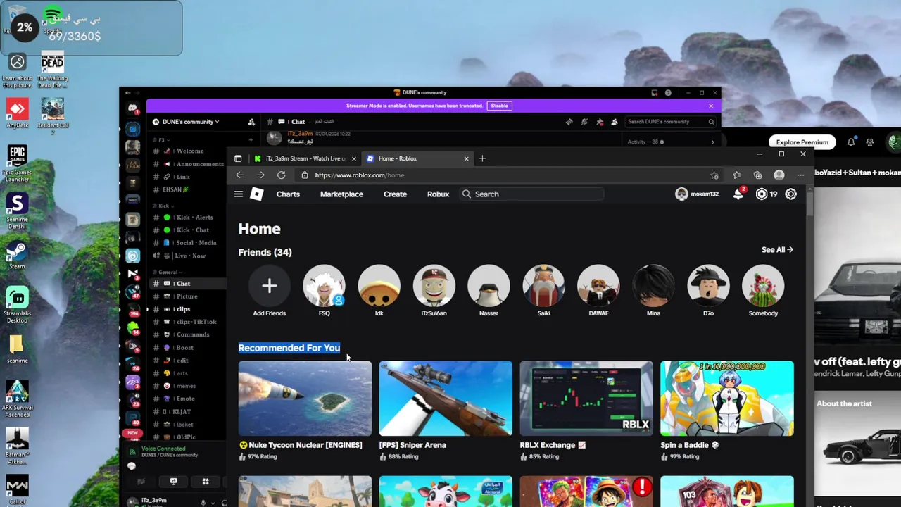Viewport: 901px width, 507px height.
Task: Open browser tab actions menu icon
Action: (x=238, y=158)
